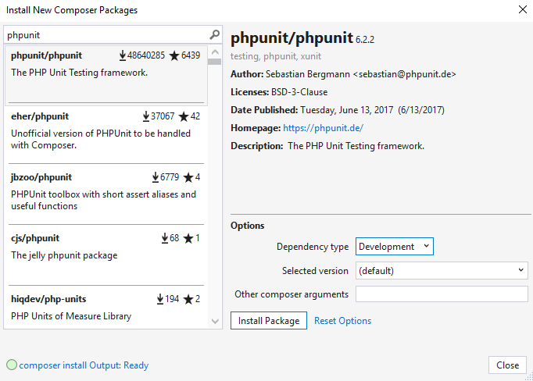The image size is (533, 381).
Task: Click the BSD-3-Clause license text
Action: pyautogui.click(x=299, y=92)
